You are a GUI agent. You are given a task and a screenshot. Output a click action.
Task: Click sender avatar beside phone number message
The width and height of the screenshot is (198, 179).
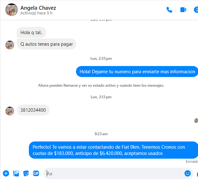coord(10,111)
